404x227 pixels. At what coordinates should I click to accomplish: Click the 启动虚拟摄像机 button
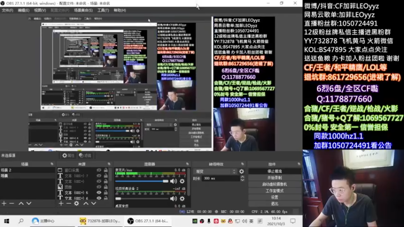(x=275, y=184)
